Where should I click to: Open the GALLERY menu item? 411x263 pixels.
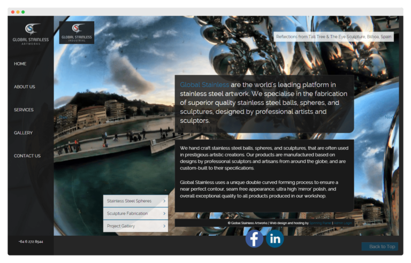point(23,133)
